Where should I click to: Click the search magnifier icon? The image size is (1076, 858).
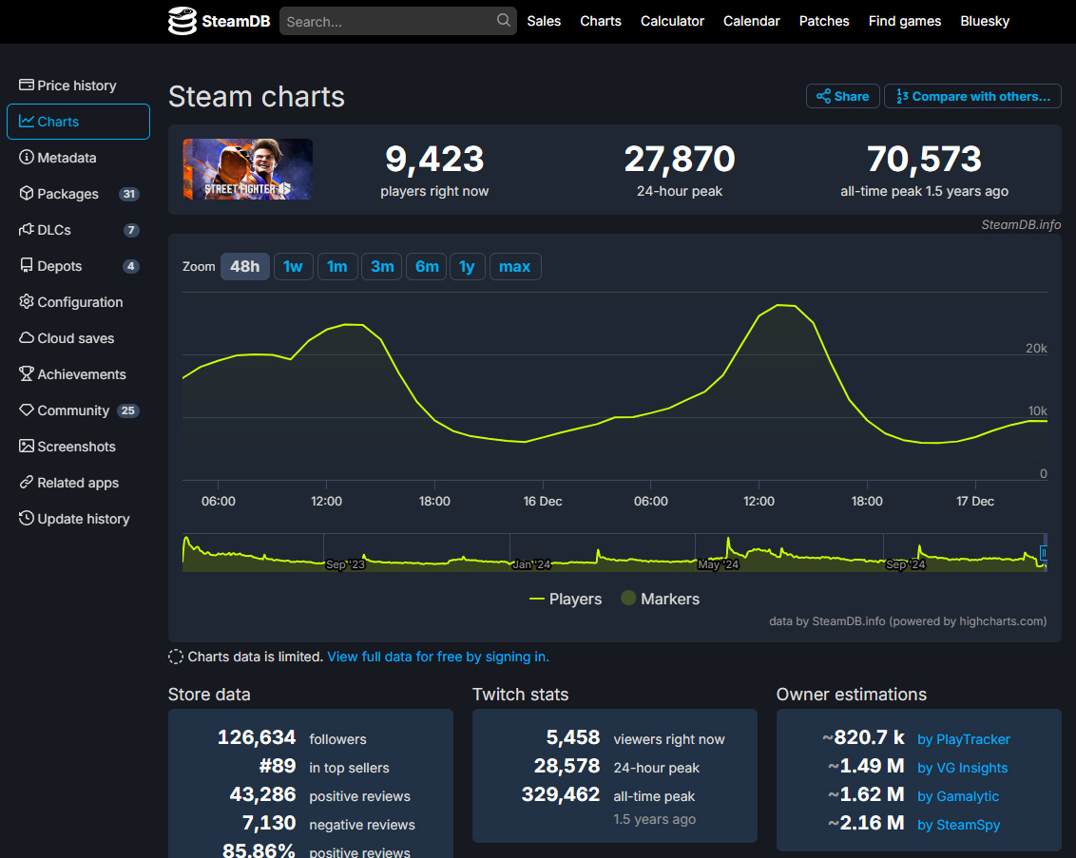click(x=504, y=21)
